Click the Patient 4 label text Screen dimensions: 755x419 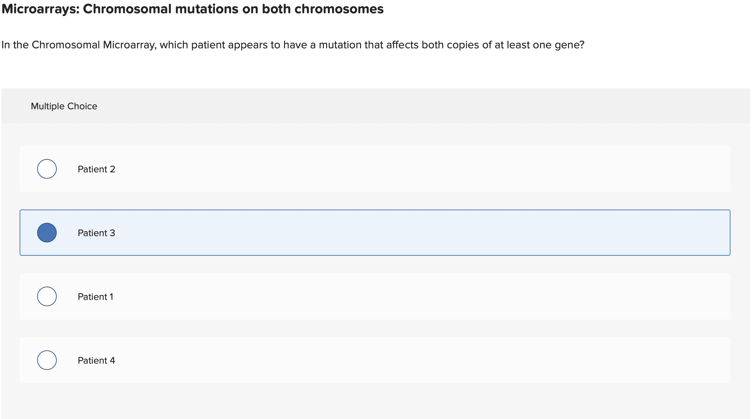96,360
